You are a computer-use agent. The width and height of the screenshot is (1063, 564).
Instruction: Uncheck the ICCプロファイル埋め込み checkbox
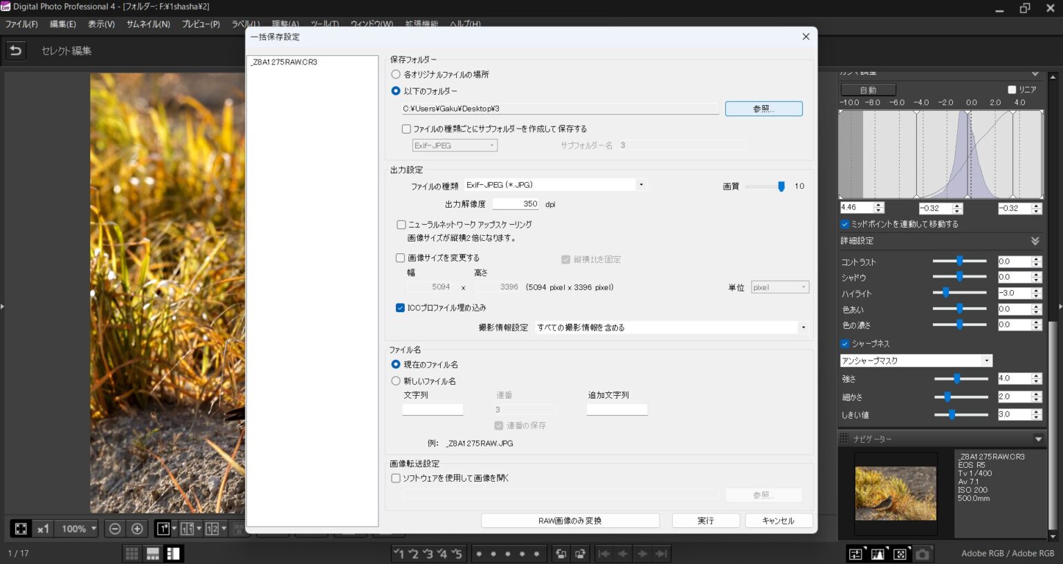400,308
